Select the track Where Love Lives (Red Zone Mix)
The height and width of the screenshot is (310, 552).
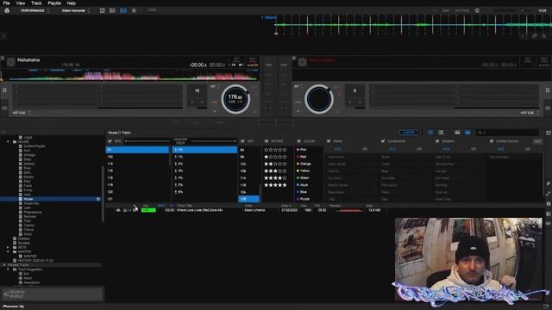[x=199, y=210]
